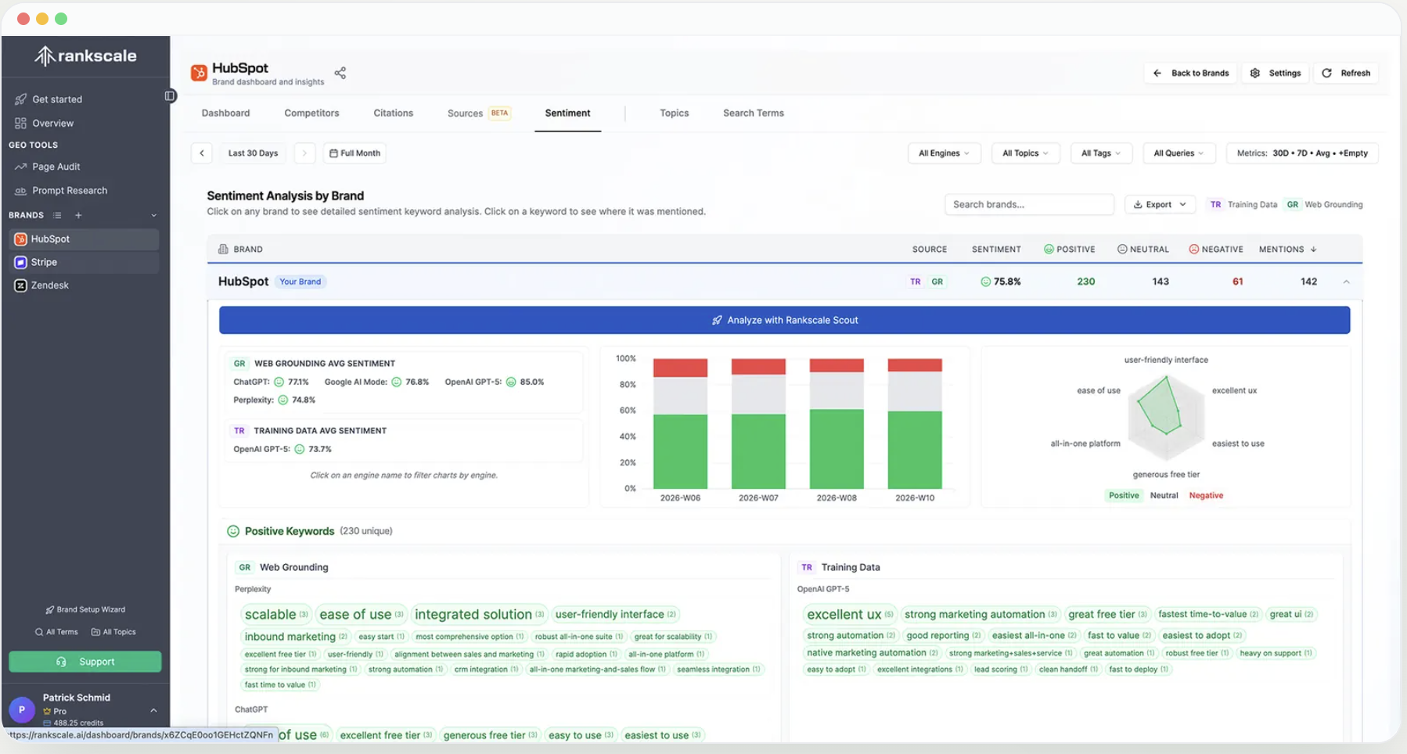
Task: Click the list icon beside BRANDS
Action: pyautogui.click(x=57, y=215)
